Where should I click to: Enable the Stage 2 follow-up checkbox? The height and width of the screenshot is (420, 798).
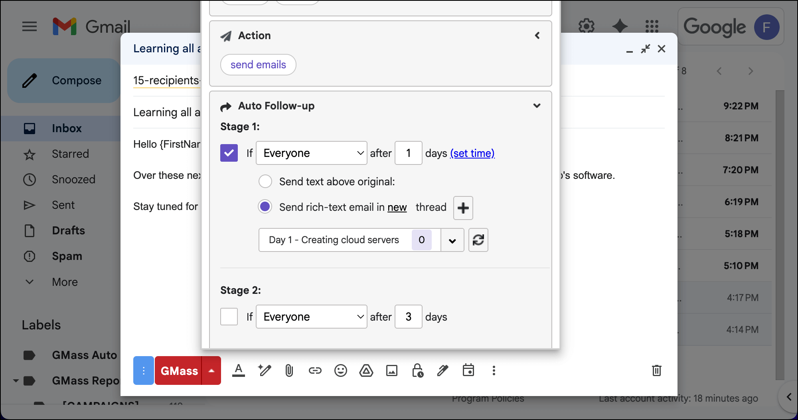point(229,317)
